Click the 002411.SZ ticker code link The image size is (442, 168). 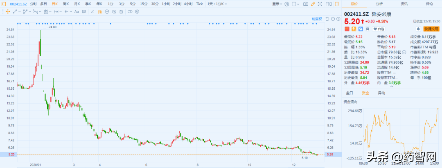pos(18,4)
